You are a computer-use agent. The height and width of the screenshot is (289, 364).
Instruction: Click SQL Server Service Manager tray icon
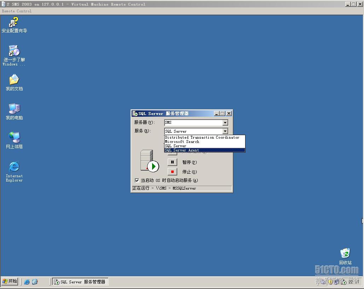click(344, 282)
